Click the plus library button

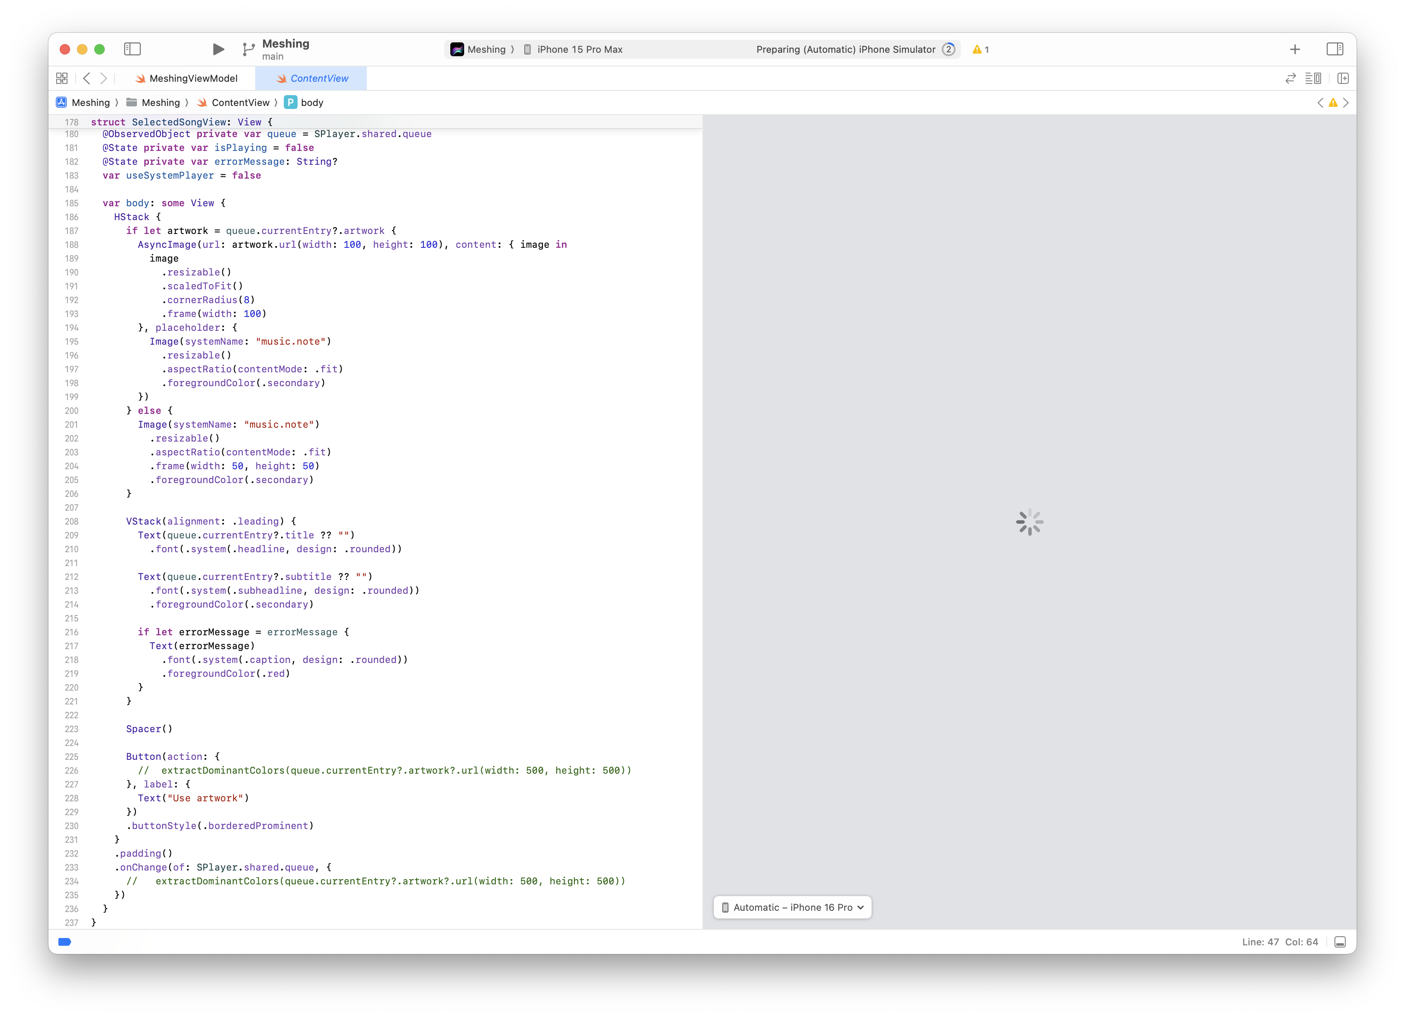(x=1295, y=50)
